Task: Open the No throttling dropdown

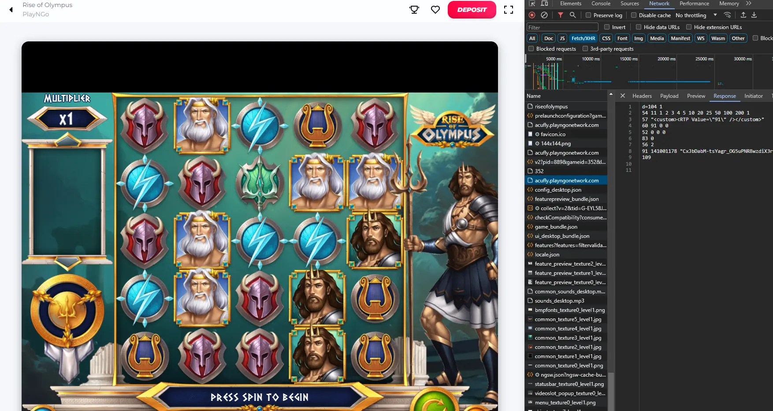Action: click(x=696, y=15)
